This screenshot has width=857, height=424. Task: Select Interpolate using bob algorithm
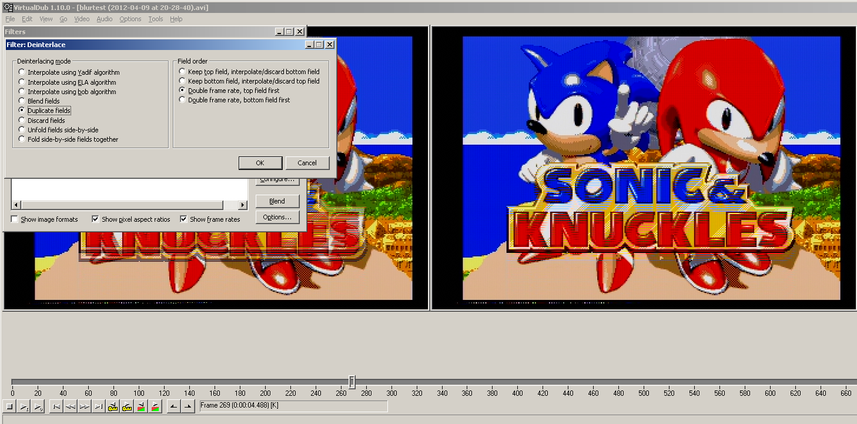pyautogui.click(x=67, y=92)
